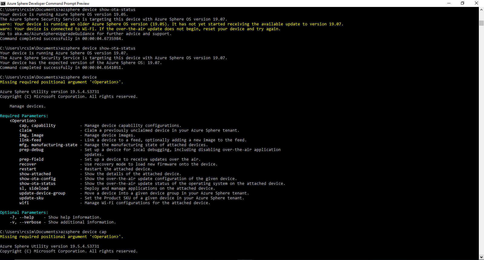The width and height of the screenshot is (484, 260).
Task: Click the 'prep-field' operation name
Action: (x=31, y=159)
